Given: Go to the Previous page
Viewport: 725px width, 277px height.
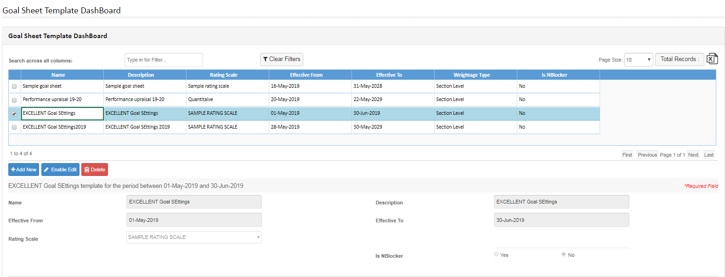Looking at the screenshot, I should (x=647, y=155).
